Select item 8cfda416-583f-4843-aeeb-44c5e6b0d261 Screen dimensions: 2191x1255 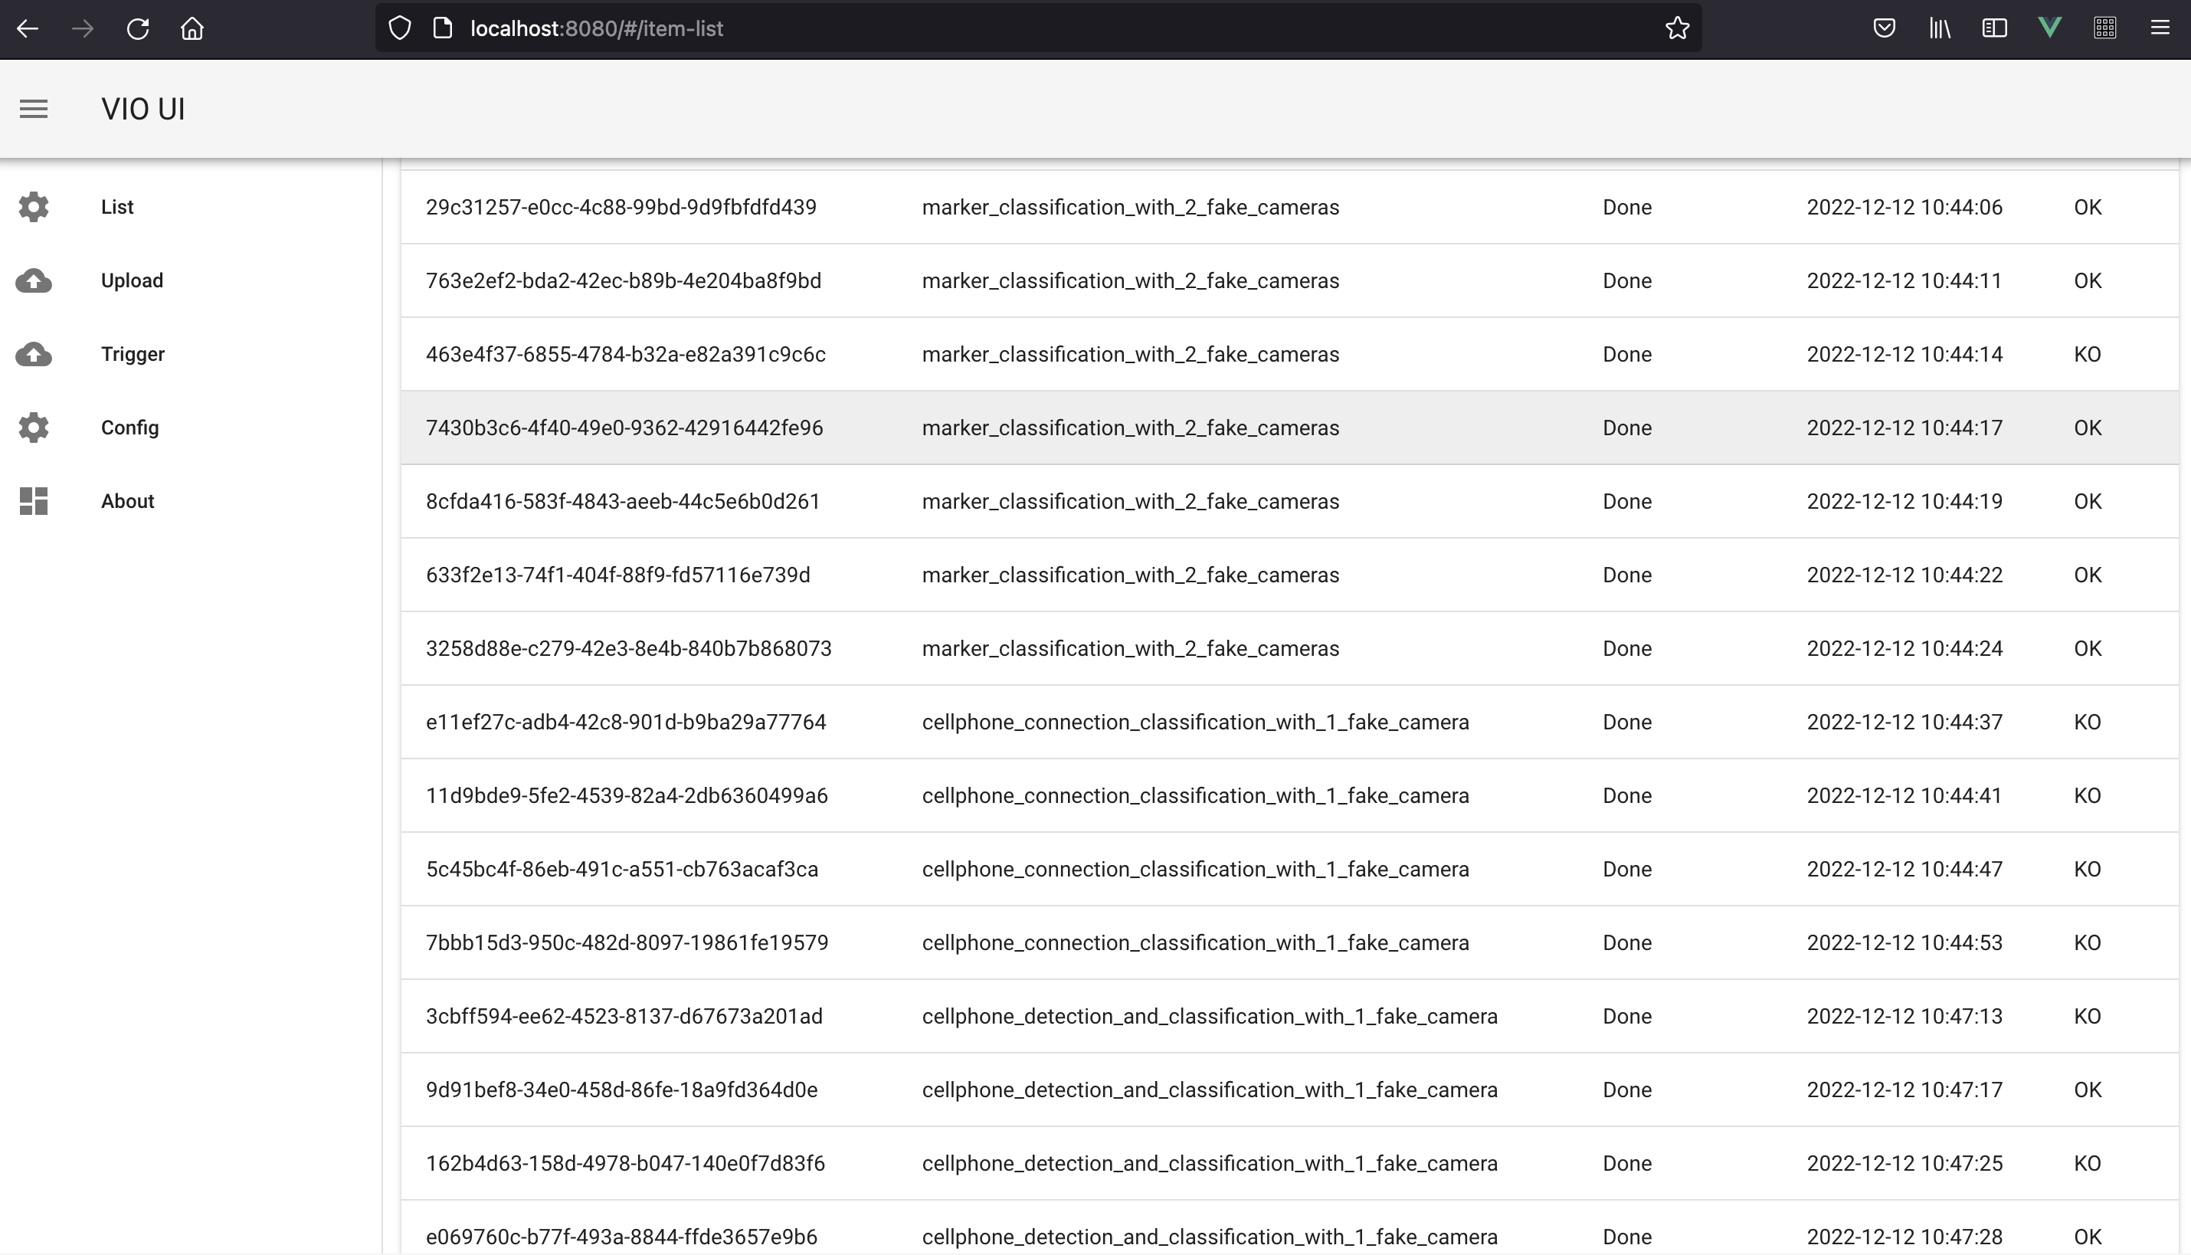click(x=1289, y=501)
